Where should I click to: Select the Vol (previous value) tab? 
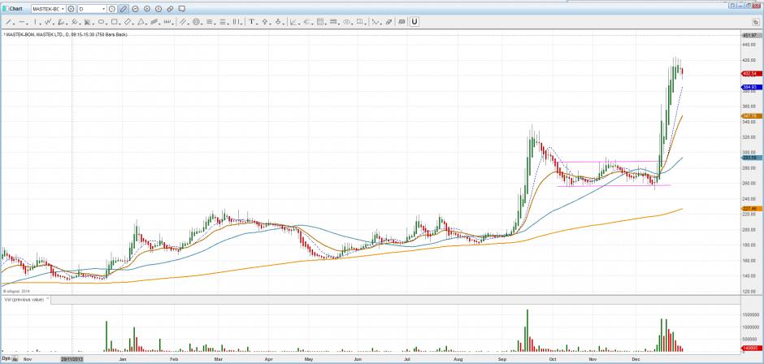[x=24, y=299]
